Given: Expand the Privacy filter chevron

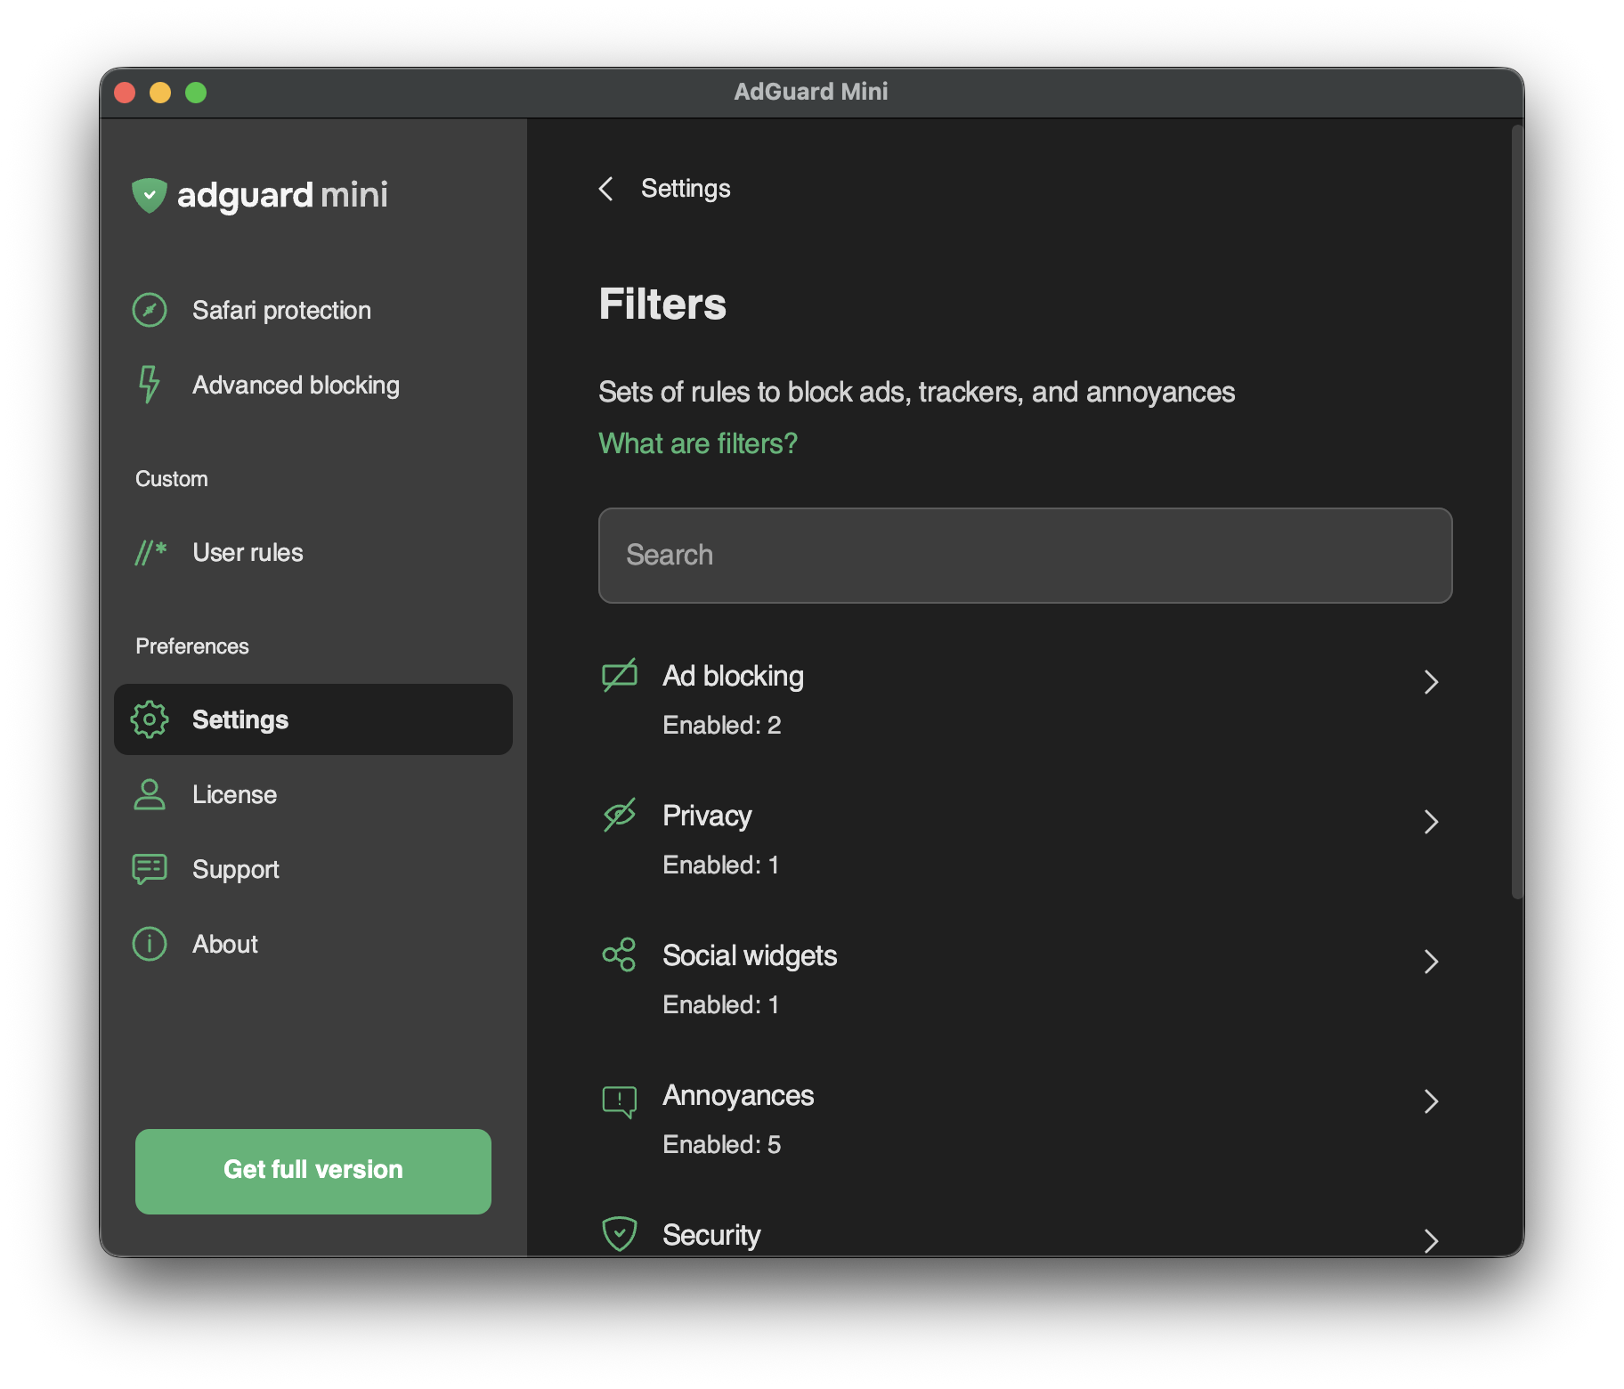Looking at the screenshot, I should click(x=1432, y=822).
